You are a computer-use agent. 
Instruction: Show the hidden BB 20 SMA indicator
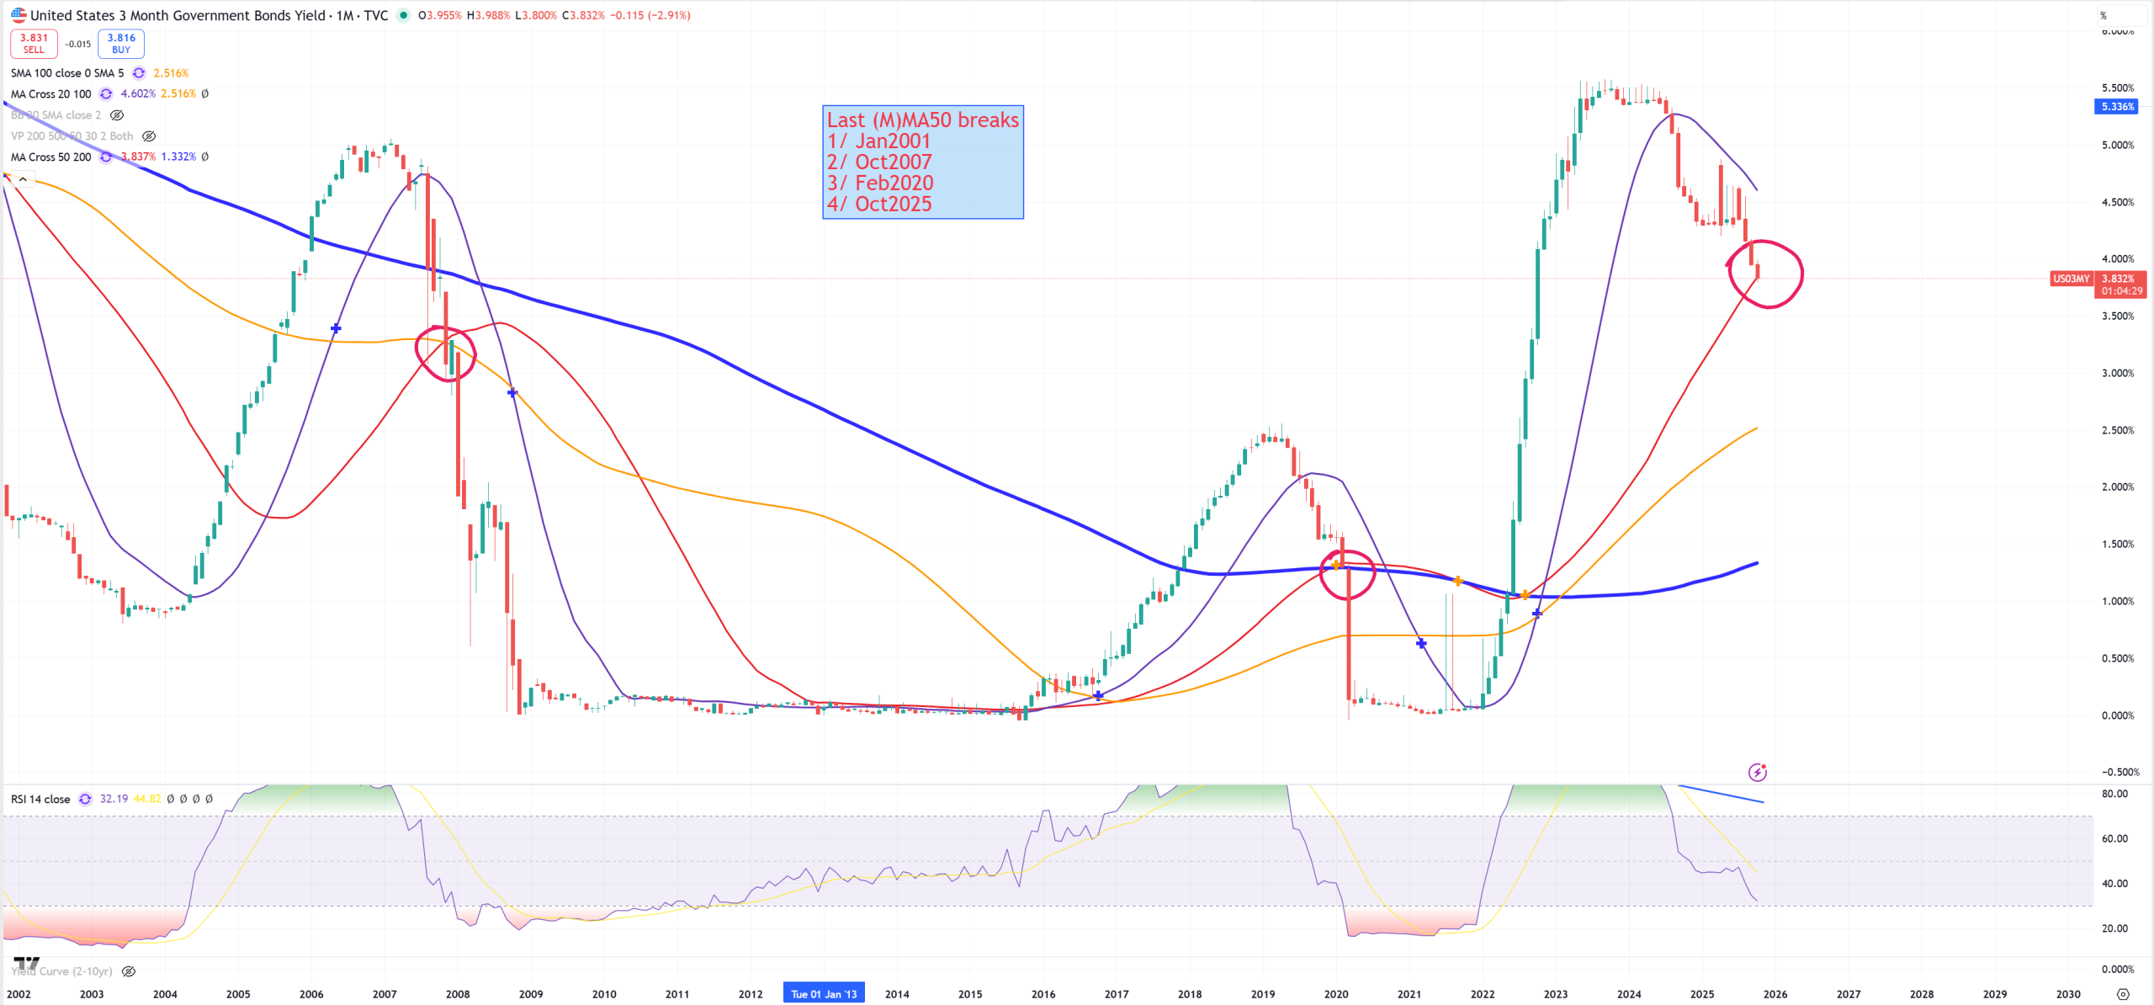pos(117,115)
